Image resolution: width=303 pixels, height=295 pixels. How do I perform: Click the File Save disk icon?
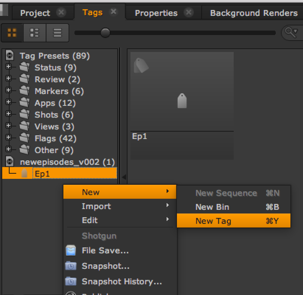pyautogui.click(x=71, y=250)
